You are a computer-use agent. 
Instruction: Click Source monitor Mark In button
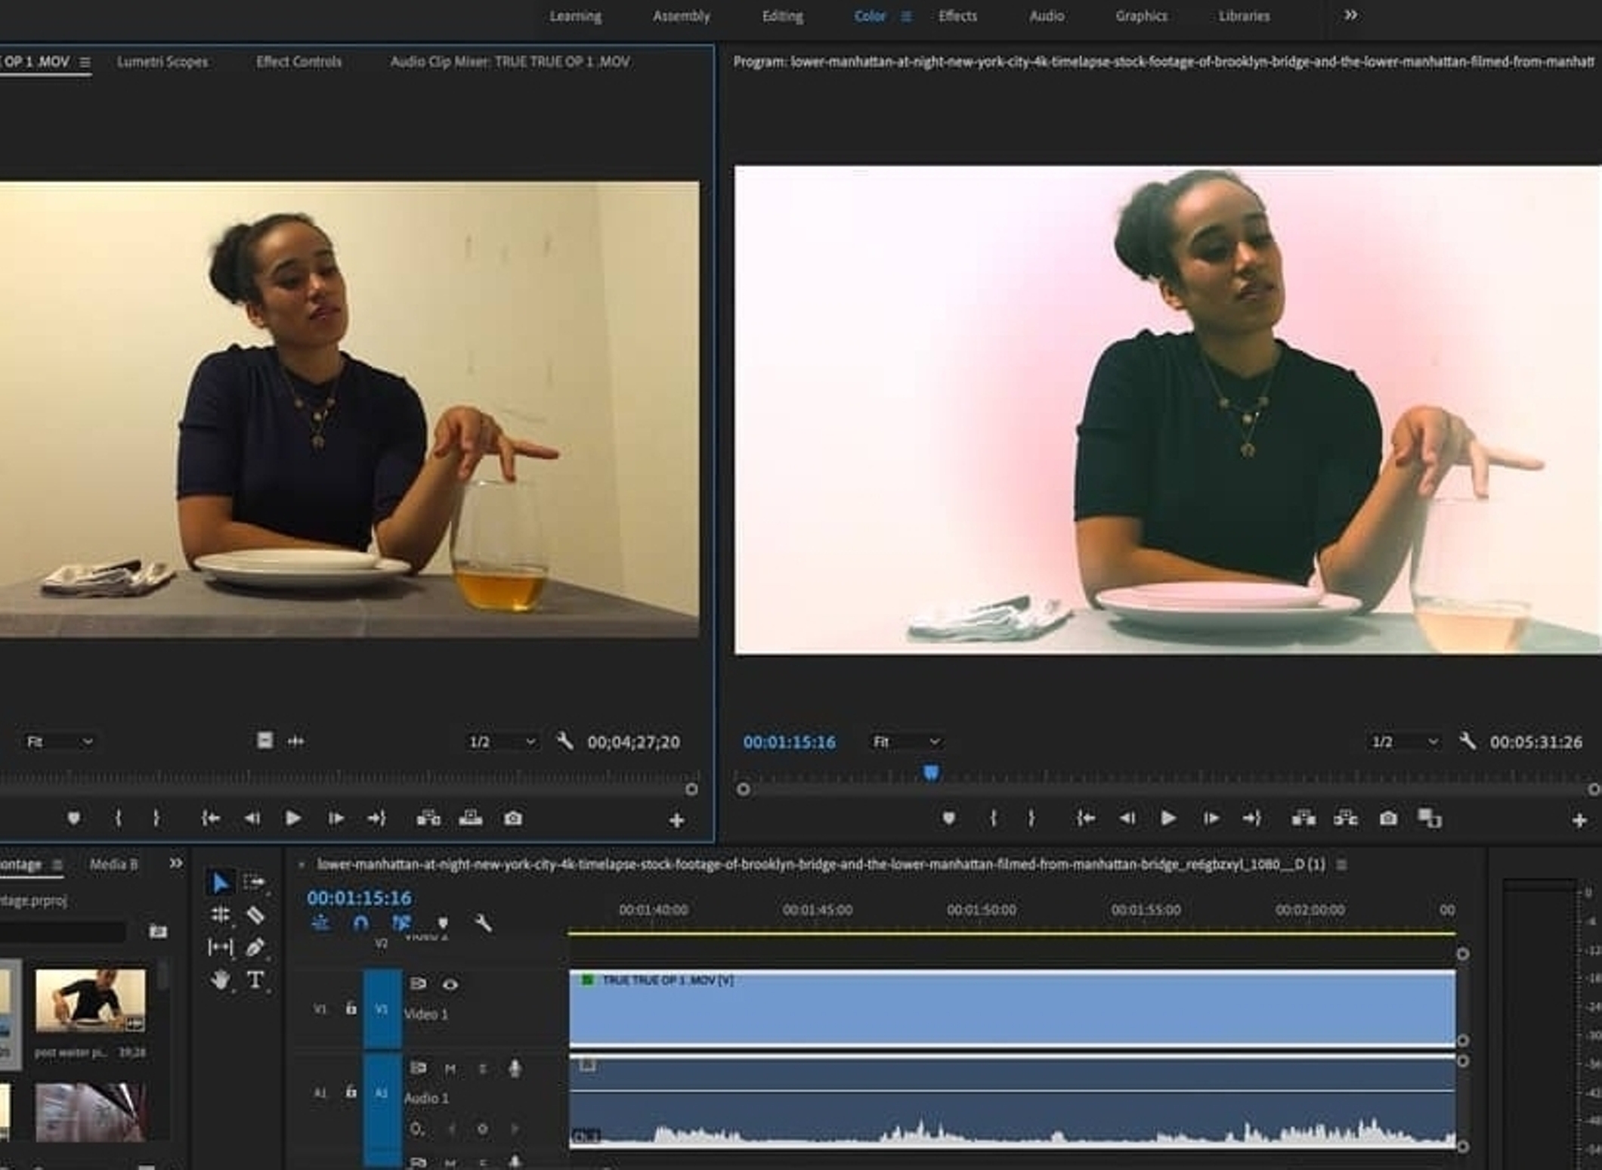click(x=118, y=819)
